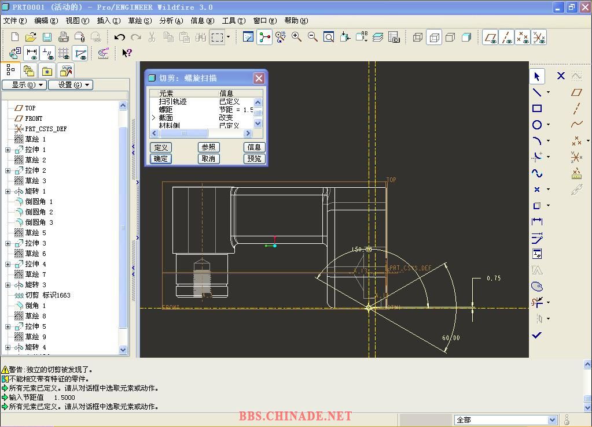Click the 取消 button in dialog
Screen dimensions: 592x427
(208, 159)
